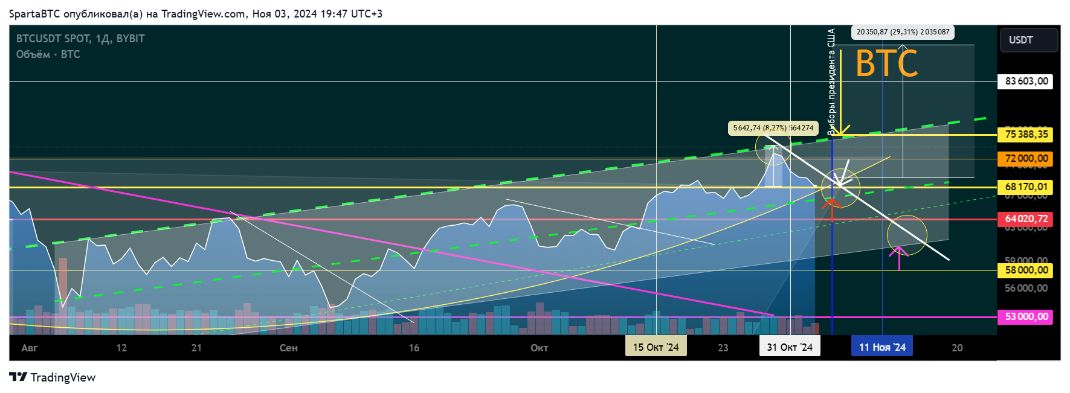Click the Окт label on the time axis

pyautogui.click(x=540, y=348)
